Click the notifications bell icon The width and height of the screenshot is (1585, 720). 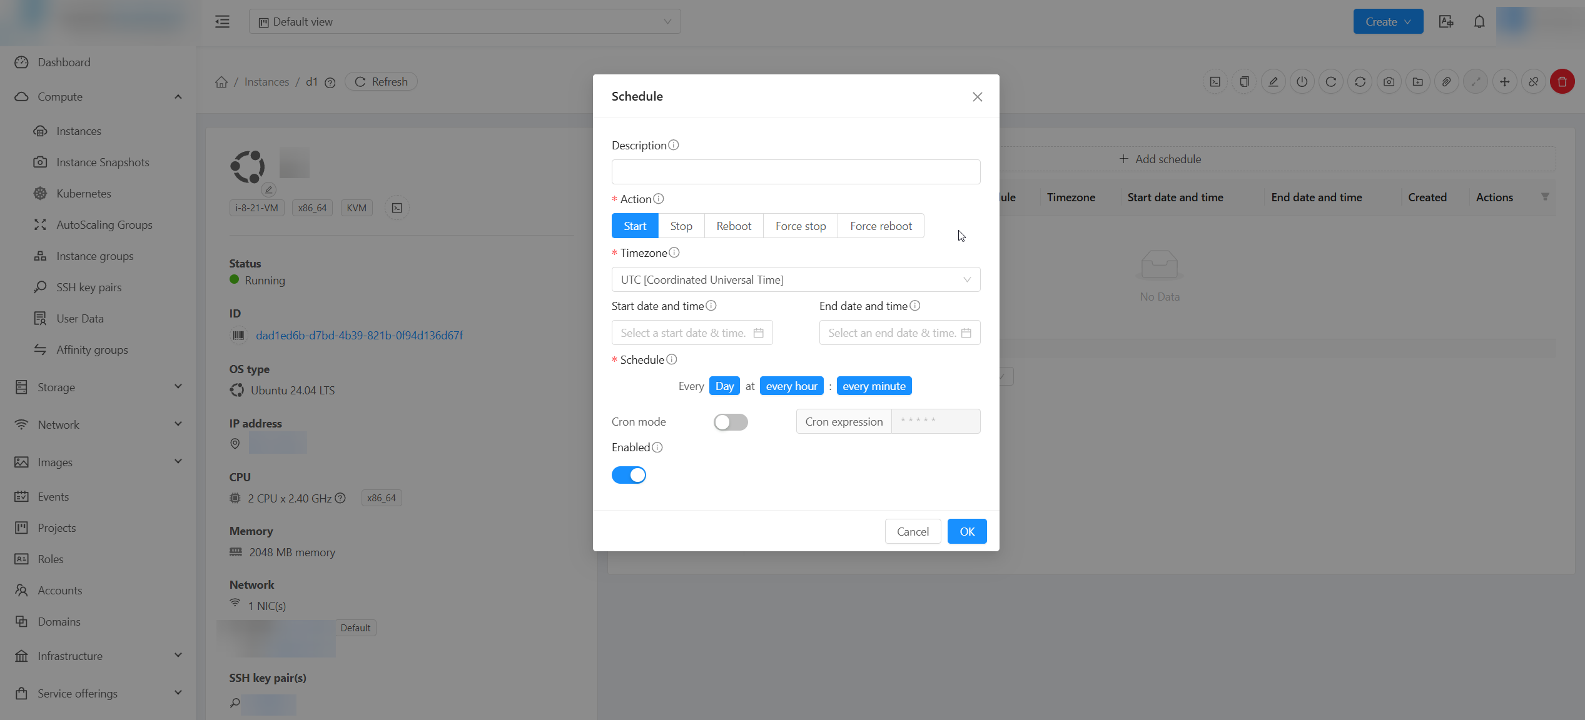pos(1479,22)
